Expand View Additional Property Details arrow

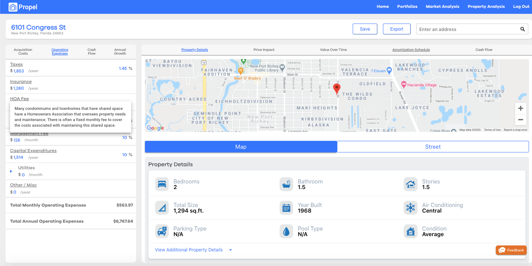(x=231, y=250)
